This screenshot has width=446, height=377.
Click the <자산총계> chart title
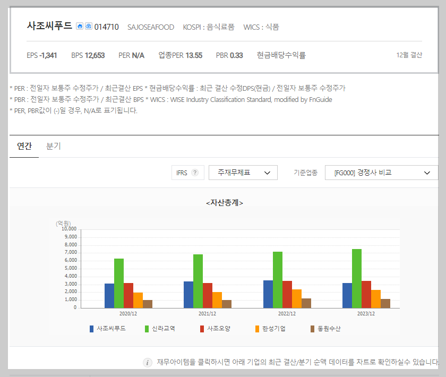[x=225, y=203]
